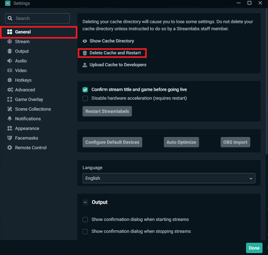Click into the Search settings field
The width and height of the screenshot is (268, 255).
[x=37, y=18]
